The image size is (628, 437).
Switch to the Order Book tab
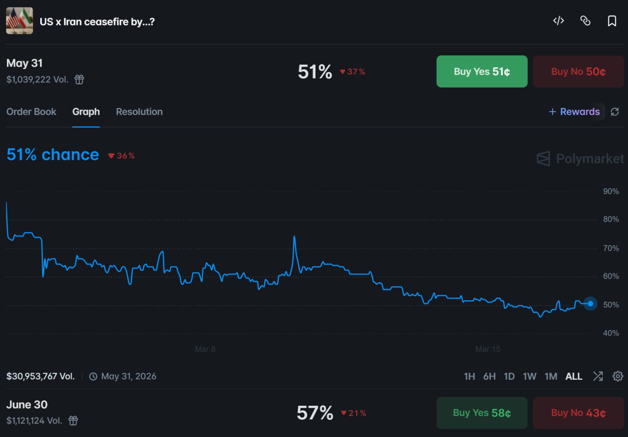click(31, 112)
